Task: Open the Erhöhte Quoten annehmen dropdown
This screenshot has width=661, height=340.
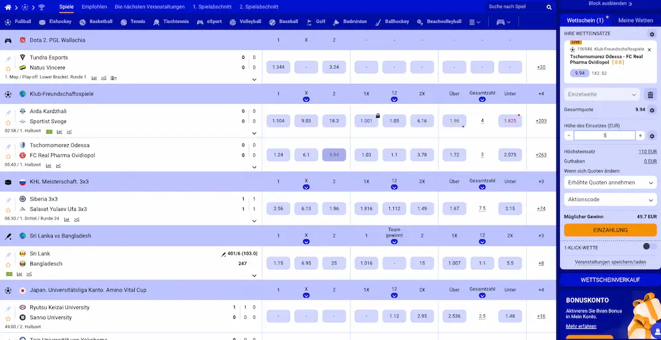Action: (610, 183)
